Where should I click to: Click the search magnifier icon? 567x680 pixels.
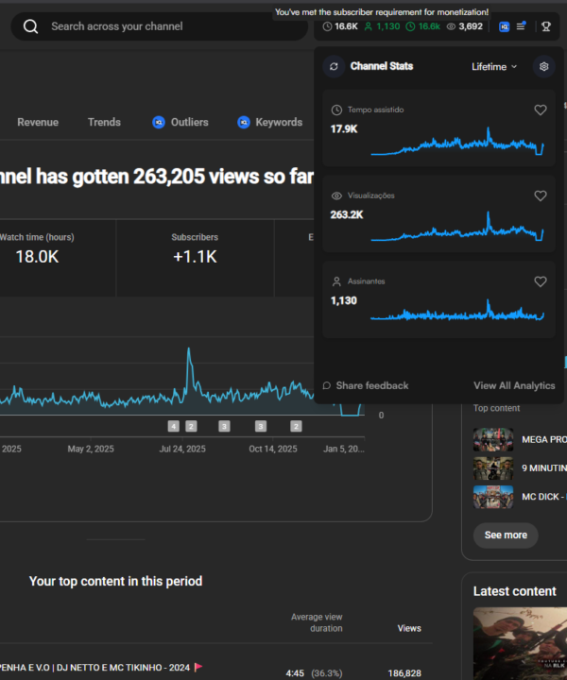pyautogui.click(x=30, y=26)
